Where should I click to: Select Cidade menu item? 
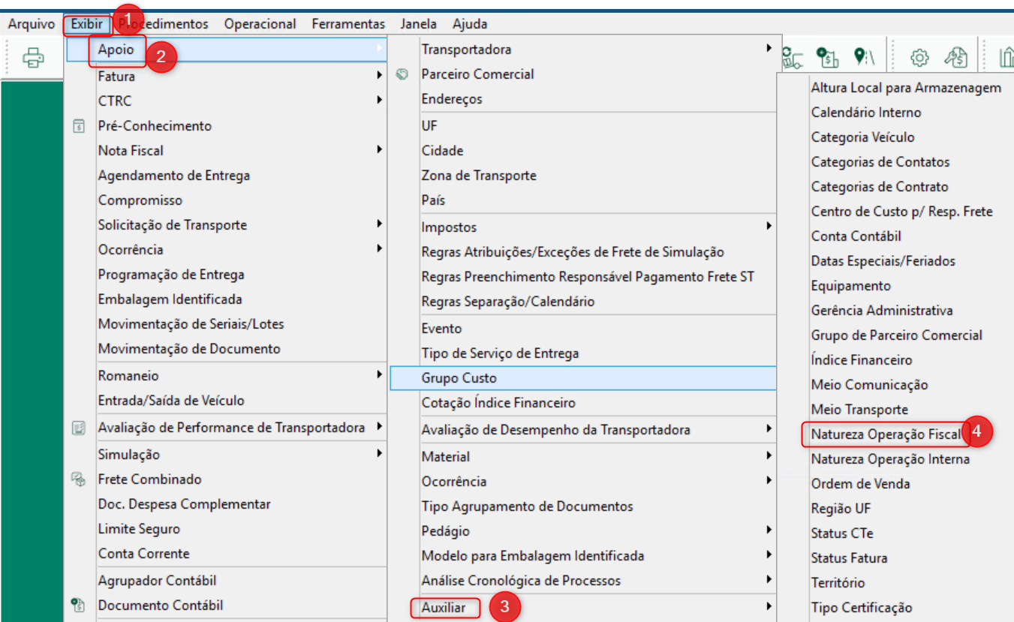click(443, 151)
